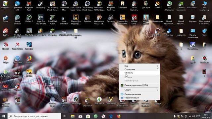Click the FACEIT AC shortcut
Viewport: 212px width, 119px height.
click(17, 73)
